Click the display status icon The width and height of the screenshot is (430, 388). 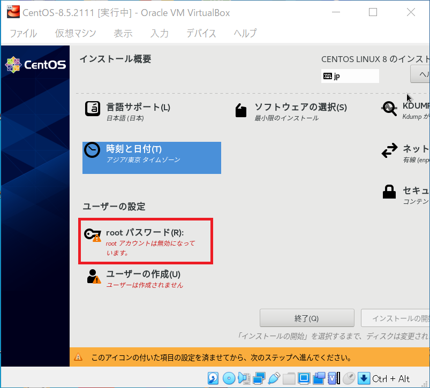point(304,378)
